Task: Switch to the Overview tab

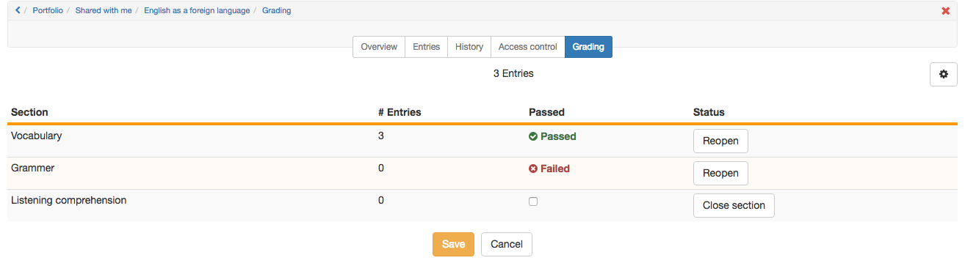Action: point(379,47)
